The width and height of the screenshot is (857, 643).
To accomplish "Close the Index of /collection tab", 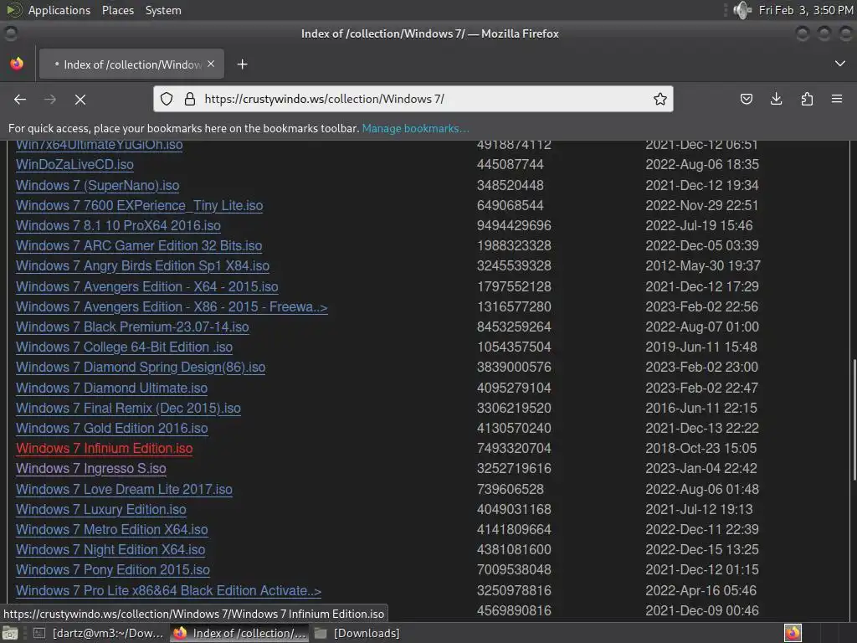I will tap(211, 64).
